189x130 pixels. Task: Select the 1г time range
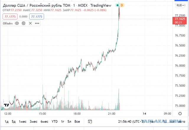62,121
